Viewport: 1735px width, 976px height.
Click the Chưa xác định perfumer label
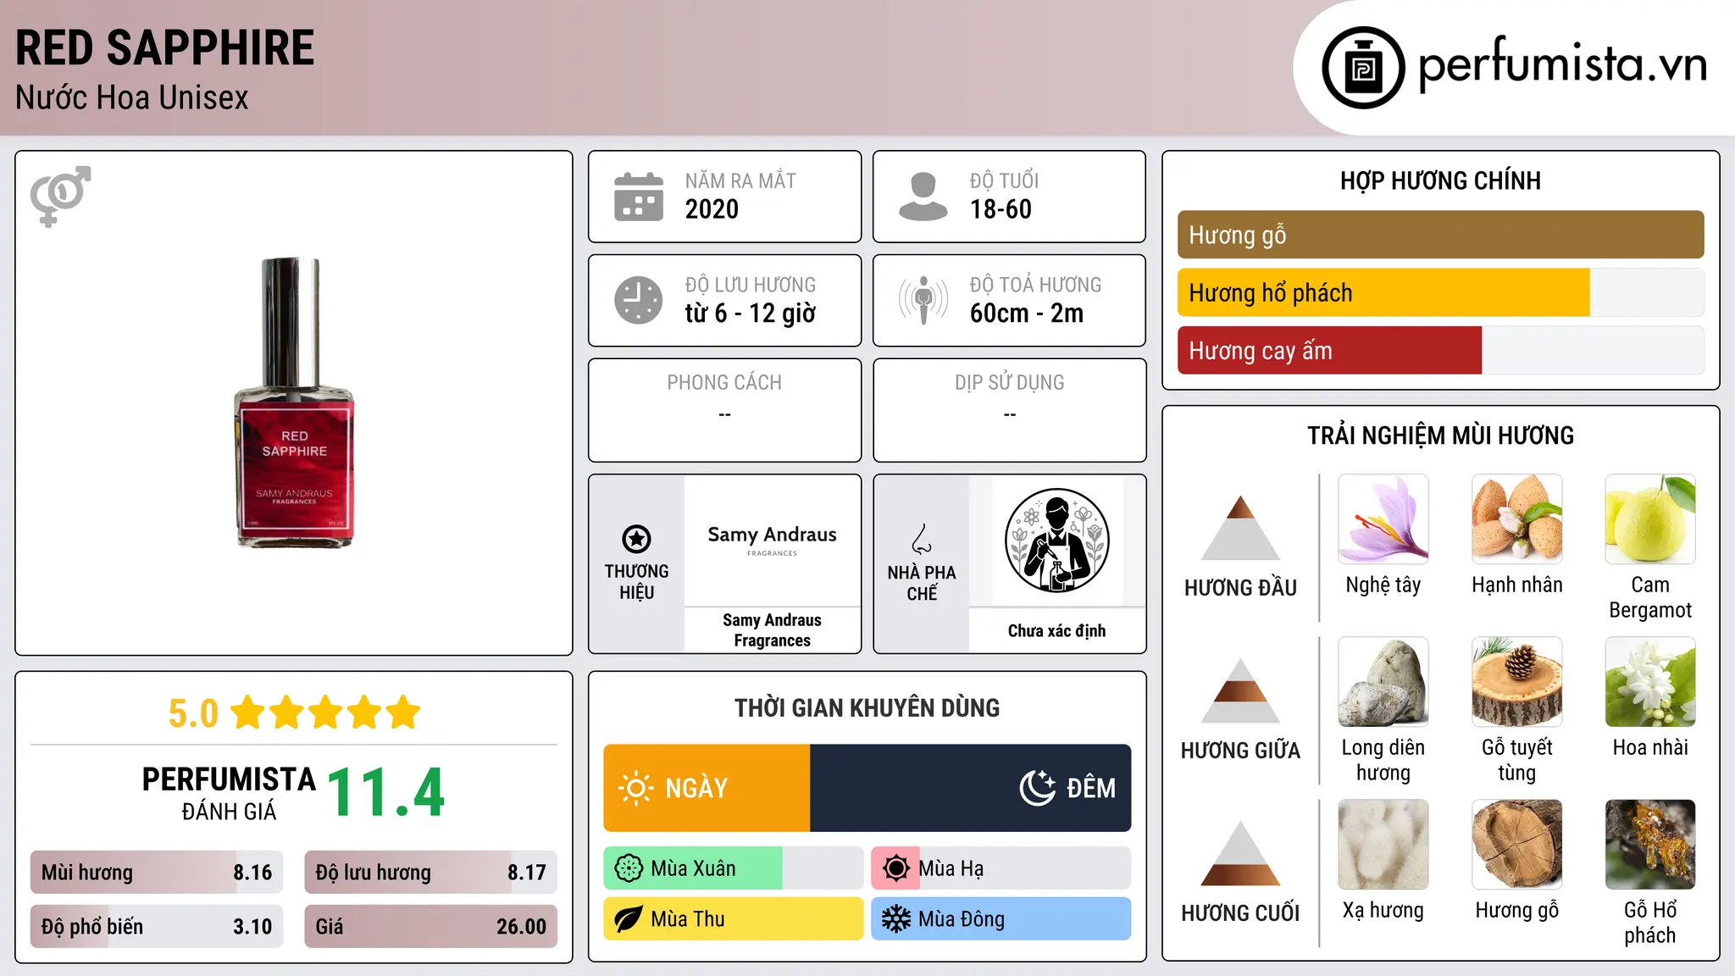point(1056,630)
